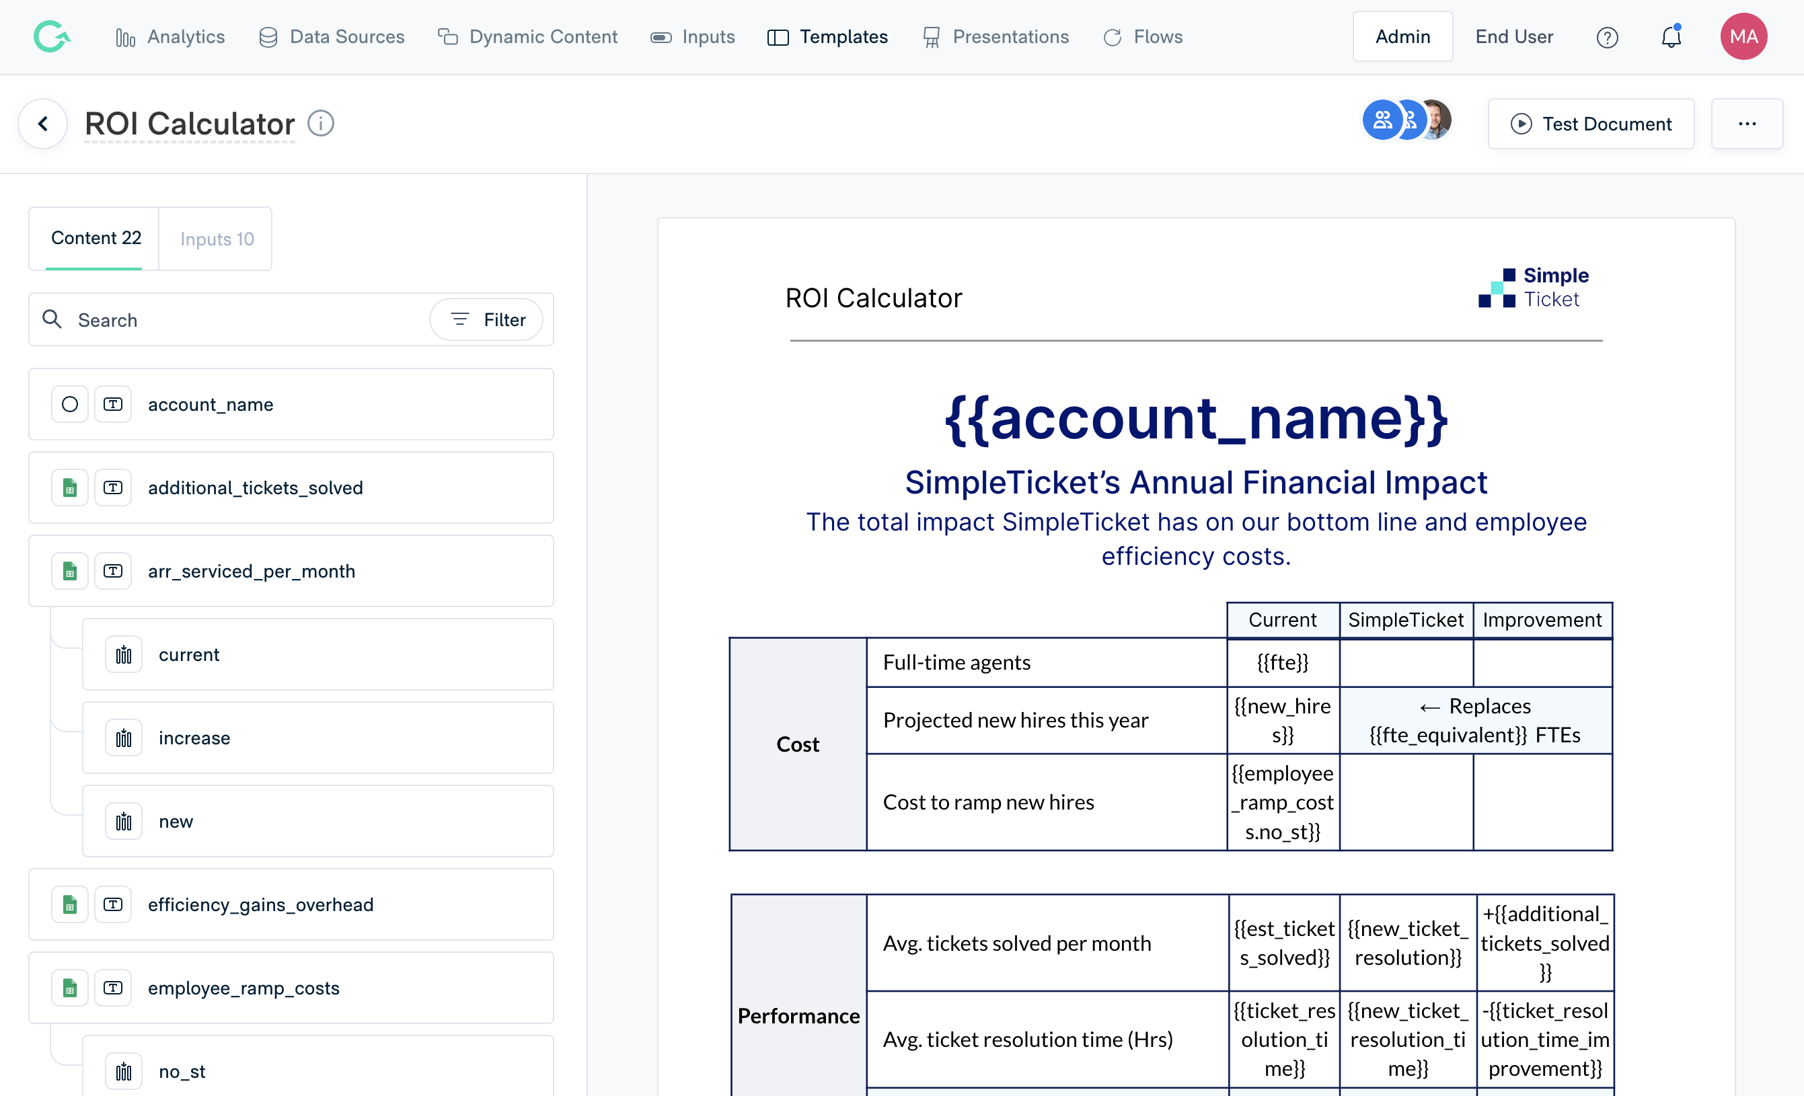Click the info icon beside ROI Calculator
This screenshot has height=1096, width=1804.
pos(321,123)
